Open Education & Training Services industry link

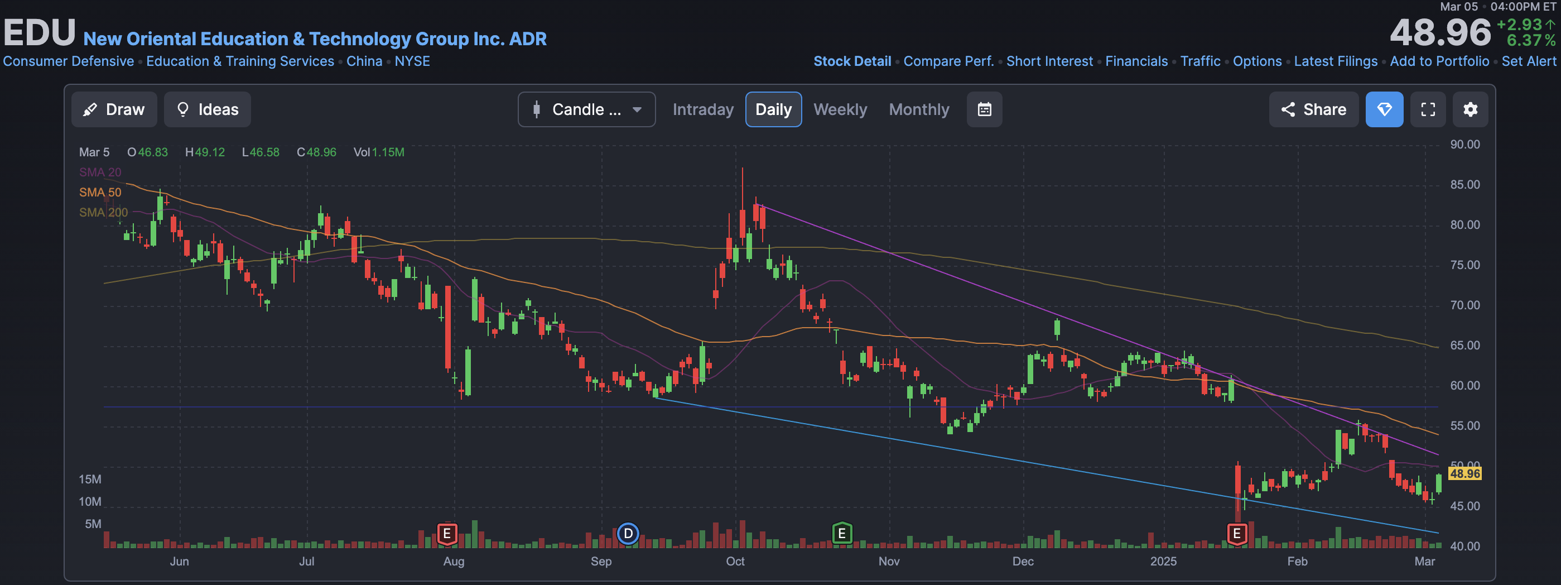point(240,61)
